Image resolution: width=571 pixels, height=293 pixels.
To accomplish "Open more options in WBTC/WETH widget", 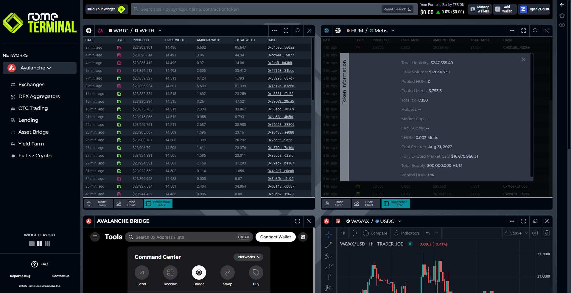I will coord(274,31).
